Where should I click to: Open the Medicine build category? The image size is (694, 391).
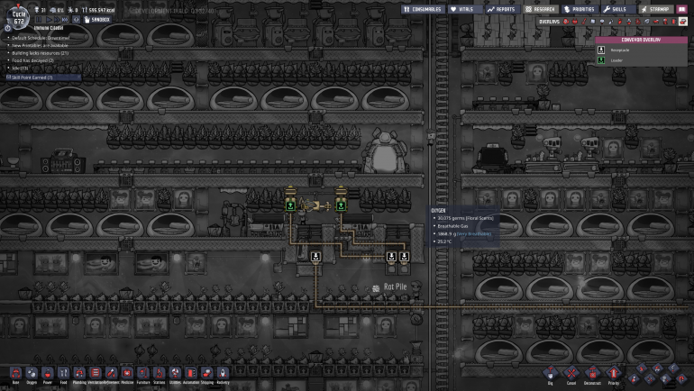pos(127,374)
